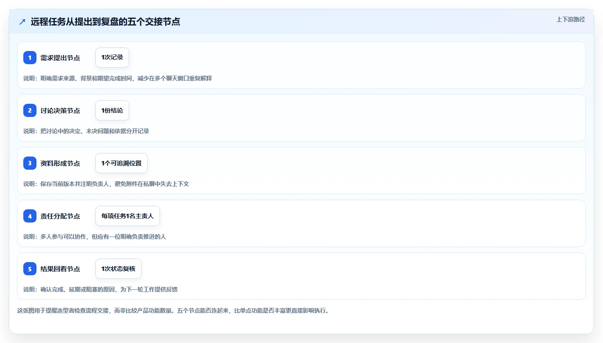The height and width of the screenshot is (343, 603).
Task: Click the 每项任务1名主责人 pill
Action: pos(127,216)
